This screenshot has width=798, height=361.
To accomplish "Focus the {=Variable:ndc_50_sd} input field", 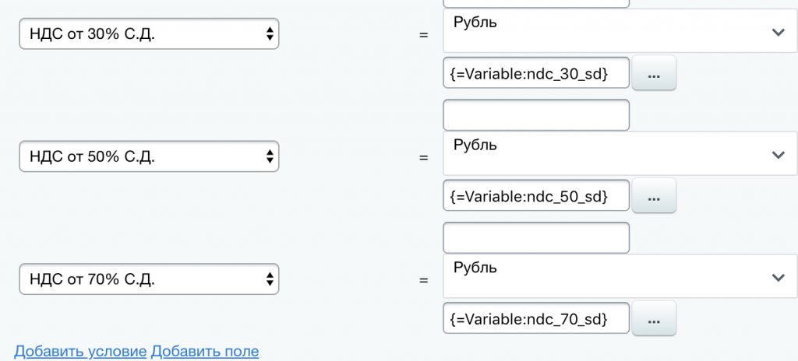I will tap(535, 196).
